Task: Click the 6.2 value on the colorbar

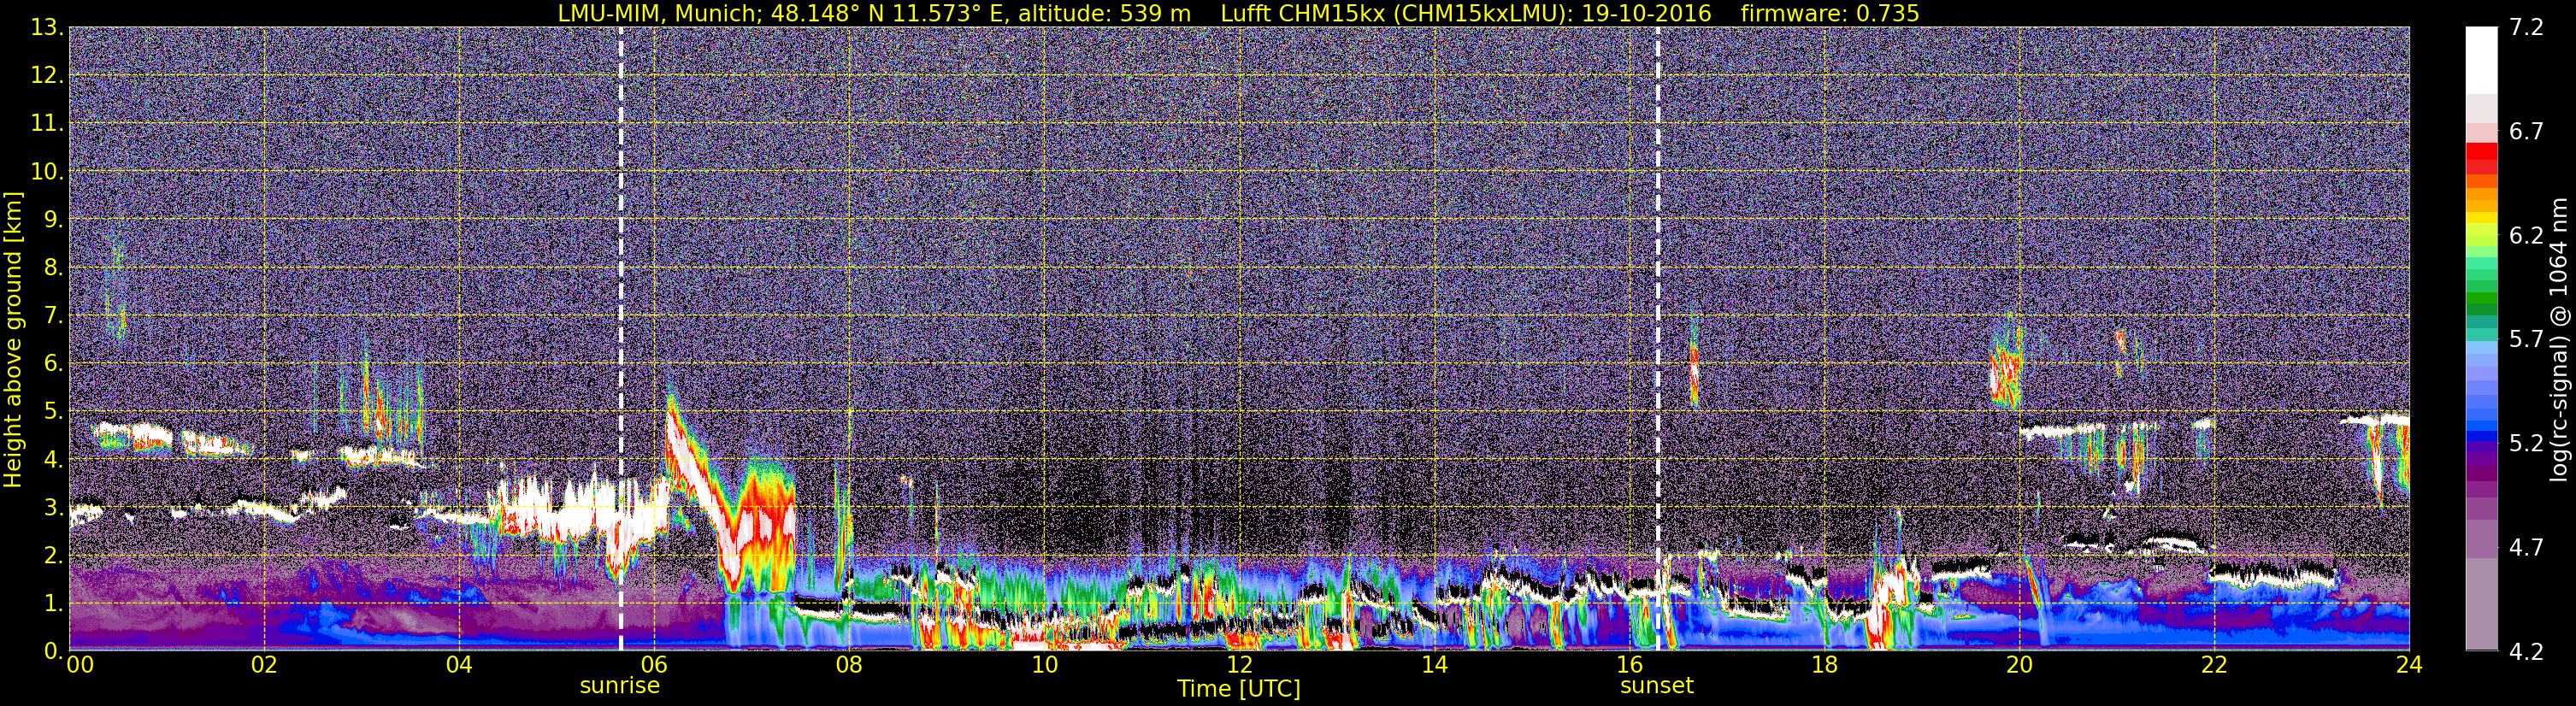Action: (x=2526, y=236)
